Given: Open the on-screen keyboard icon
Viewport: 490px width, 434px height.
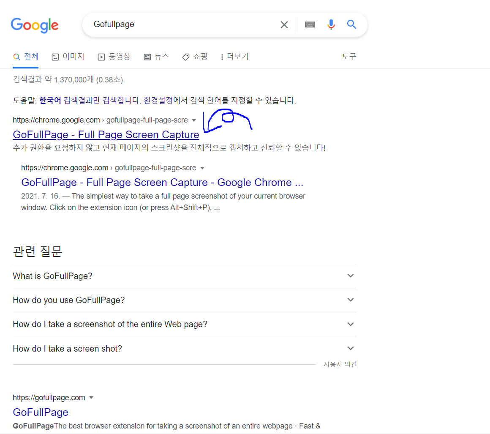Looking at the screenshot, I should click(310, 25).
